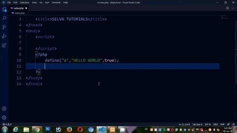Open the Selection menu
The height and width of the screenshot is (133, 237).
point(24,3)
